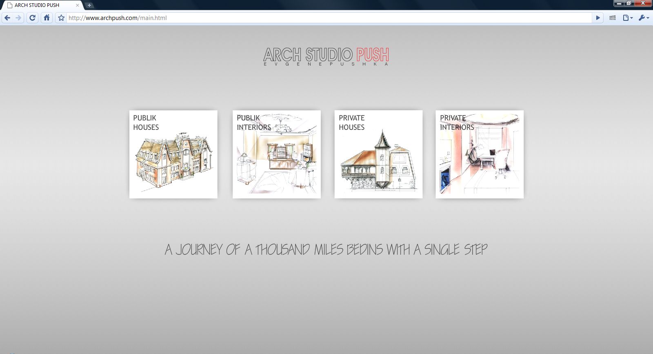Open a new browser tab
653x354 pixels.
89,5
